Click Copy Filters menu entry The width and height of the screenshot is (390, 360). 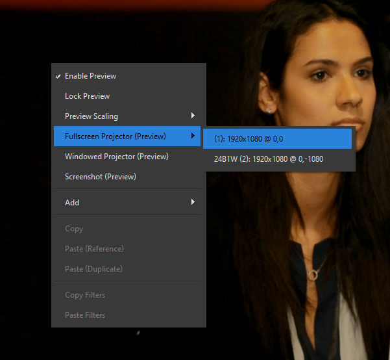point(127,295)
